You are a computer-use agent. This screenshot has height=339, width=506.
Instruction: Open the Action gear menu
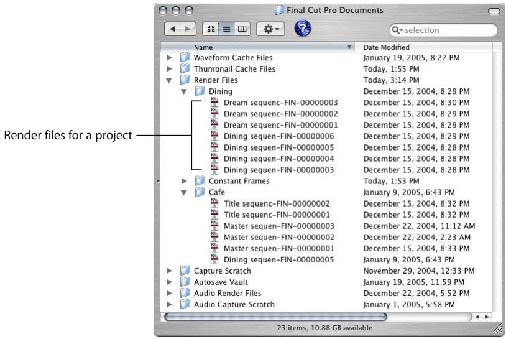point(270,29)
